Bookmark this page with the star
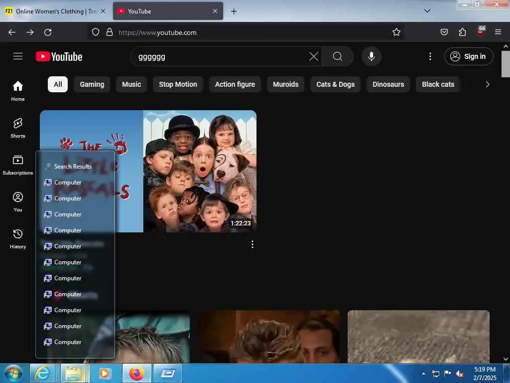This screenshot has height=383, width=510. tap(396, 32)
